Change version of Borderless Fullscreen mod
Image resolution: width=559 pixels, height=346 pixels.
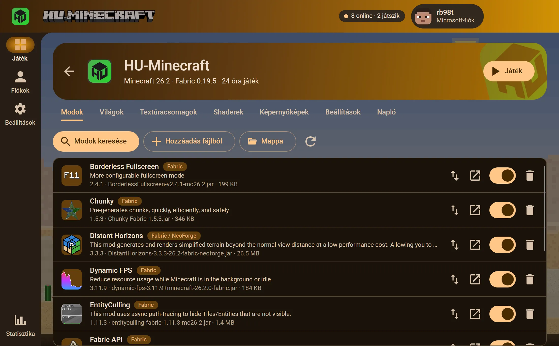(x=455, y=176)
